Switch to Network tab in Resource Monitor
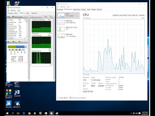 (x=34, y=13)
